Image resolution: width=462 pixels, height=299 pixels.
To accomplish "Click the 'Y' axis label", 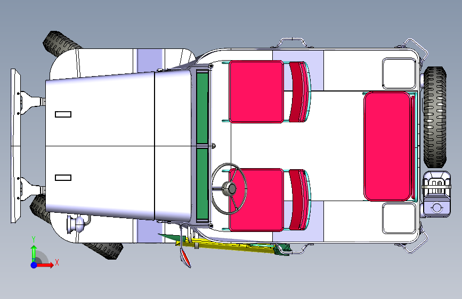I will (34, 239).
